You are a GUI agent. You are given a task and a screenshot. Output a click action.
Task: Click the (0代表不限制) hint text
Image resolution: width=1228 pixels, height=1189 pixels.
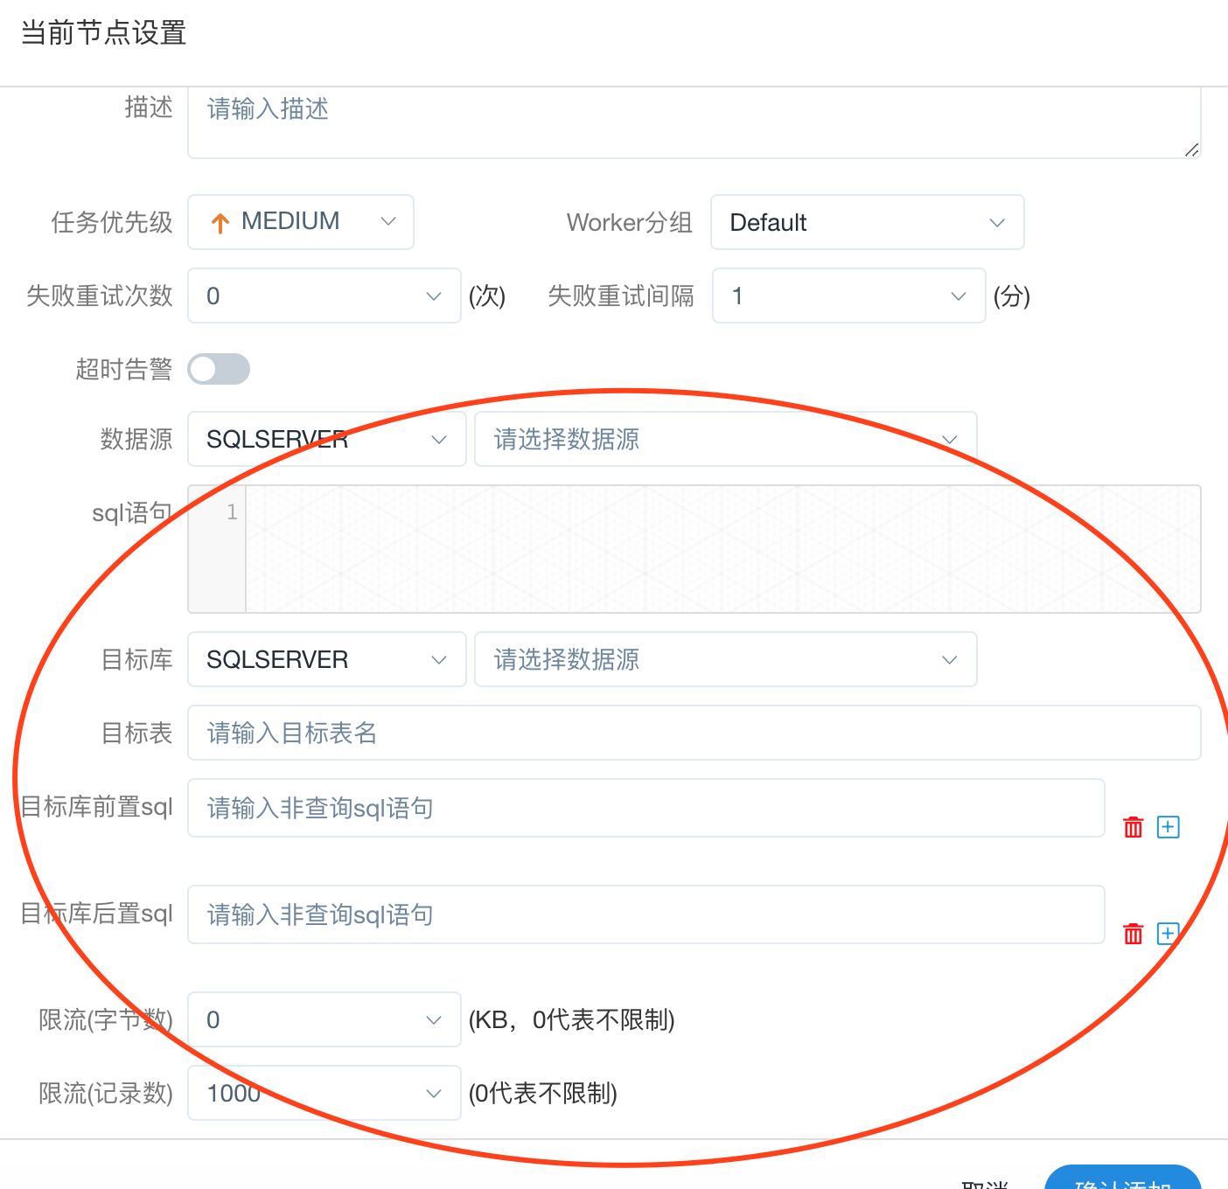543,1093
